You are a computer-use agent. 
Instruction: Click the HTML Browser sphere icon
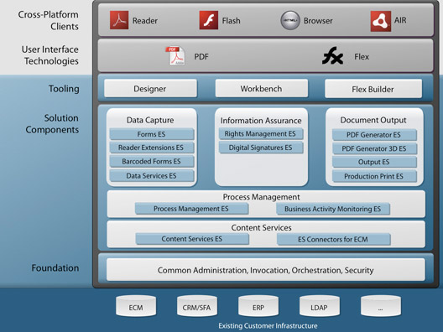pyautogui.click(x=289, y=20)
